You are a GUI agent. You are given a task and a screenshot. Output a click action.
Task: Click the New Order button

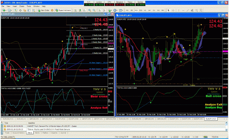[44, 10]
